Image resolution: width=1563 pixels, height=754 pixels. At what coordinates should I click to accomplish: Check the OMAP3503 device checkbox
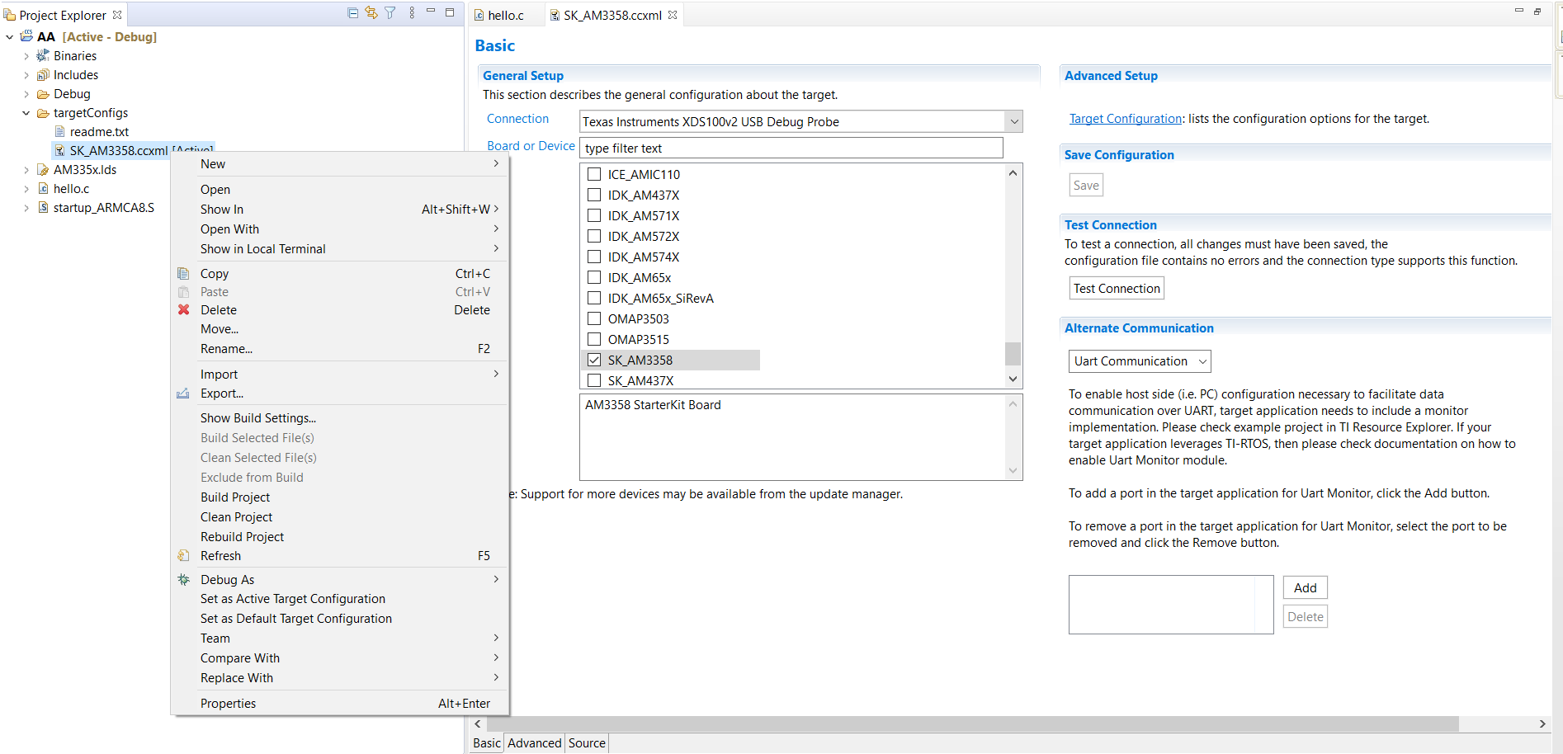tap(594, 318)
